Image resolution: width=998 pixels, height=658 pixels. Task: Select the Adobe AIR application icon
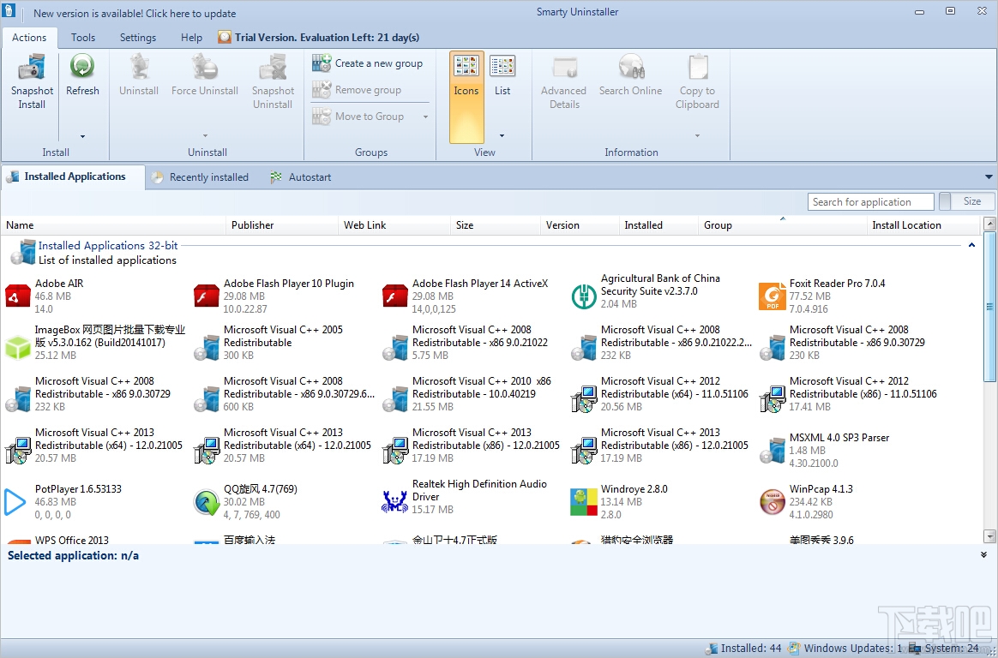18,296
